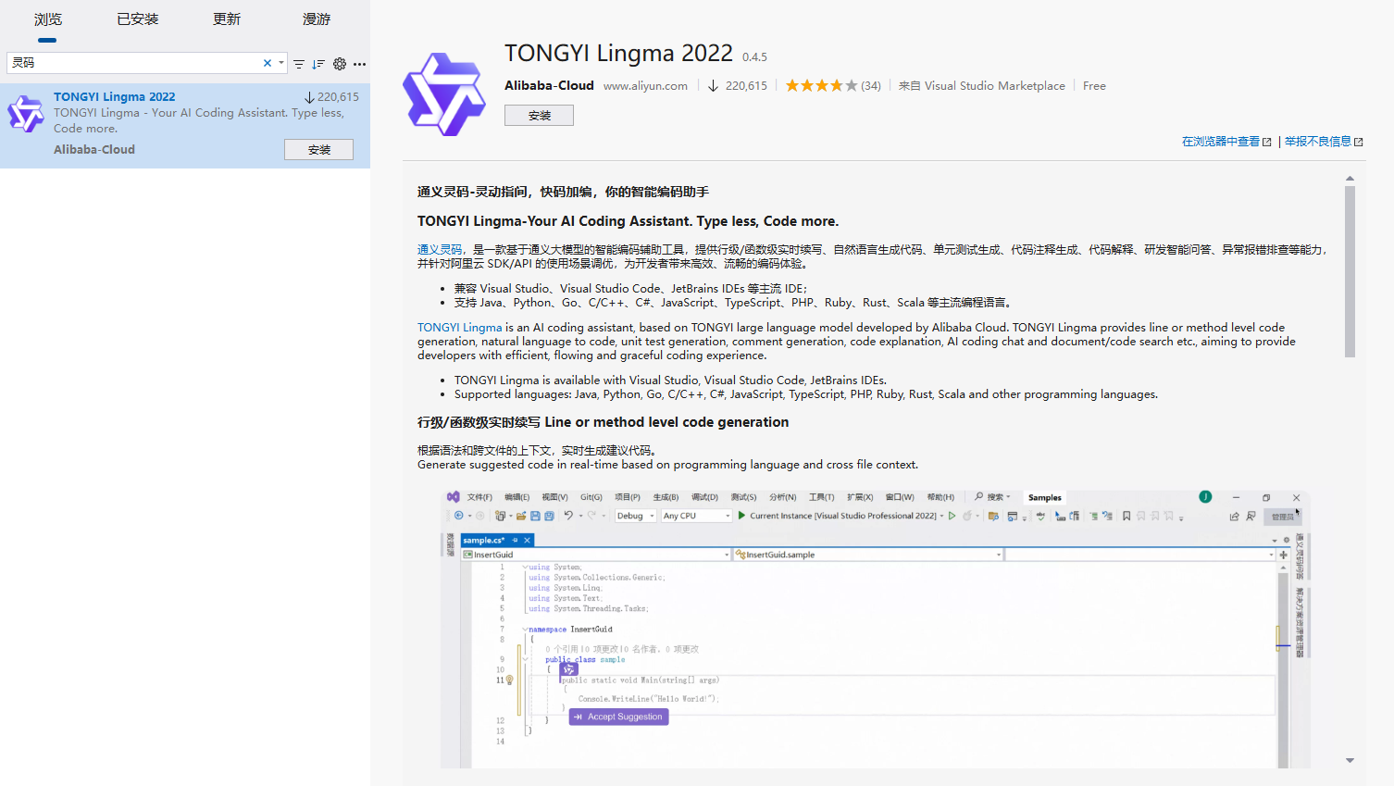The image size is (1394, 786).
Task: Click the TONGYI Lingma logo in results list
Action: 26,114
